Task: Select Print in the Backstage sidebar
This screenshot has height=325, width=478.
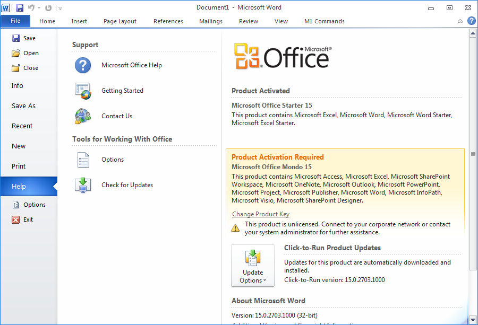Action: pyautogui.click(x=19, y=166)
